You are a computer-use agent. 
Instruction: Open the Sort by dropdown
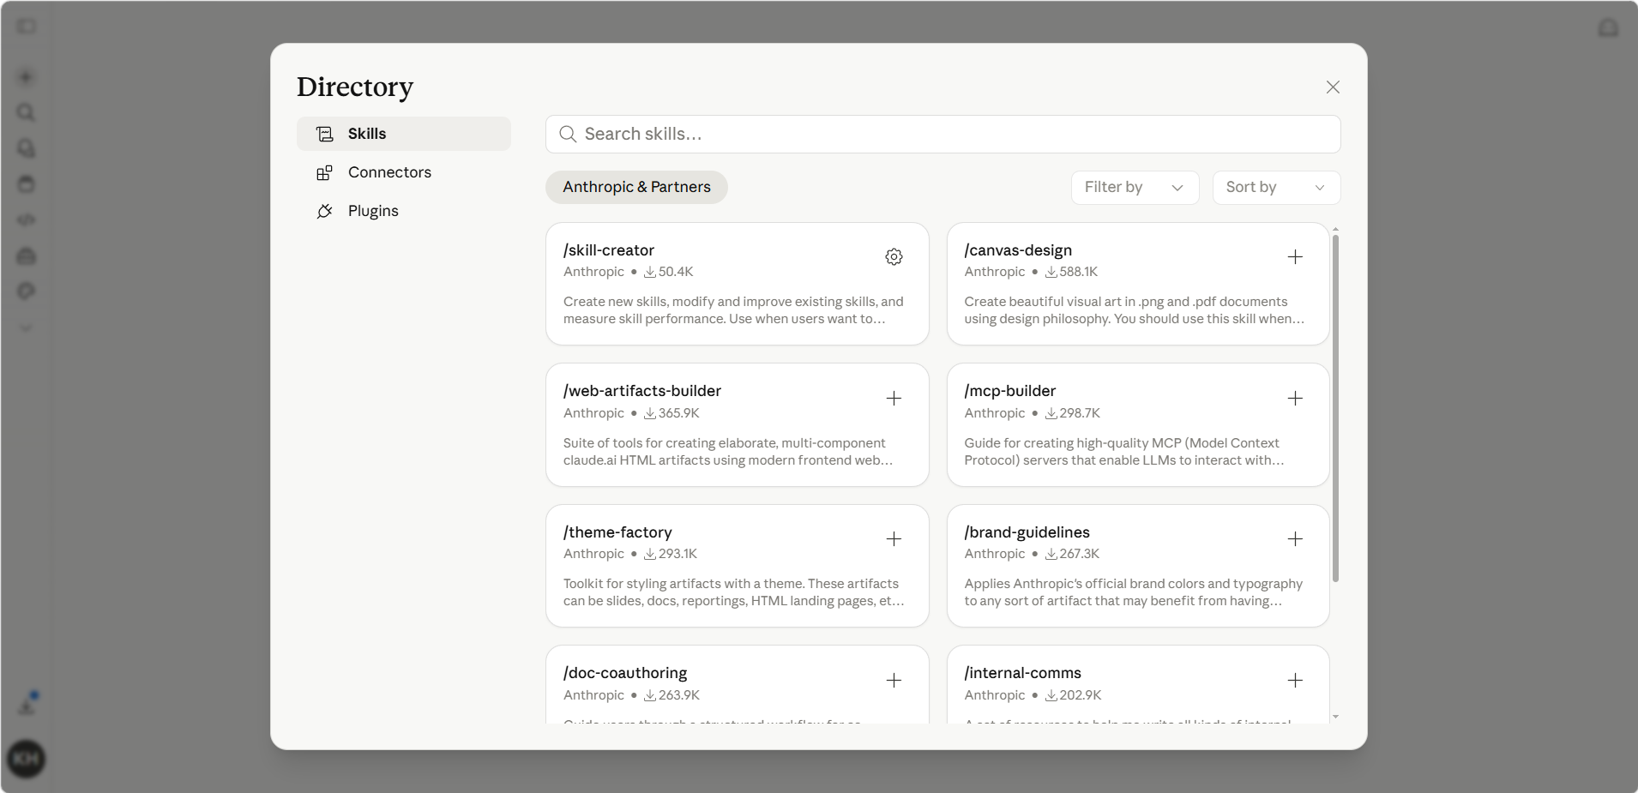pos(1276,188)
